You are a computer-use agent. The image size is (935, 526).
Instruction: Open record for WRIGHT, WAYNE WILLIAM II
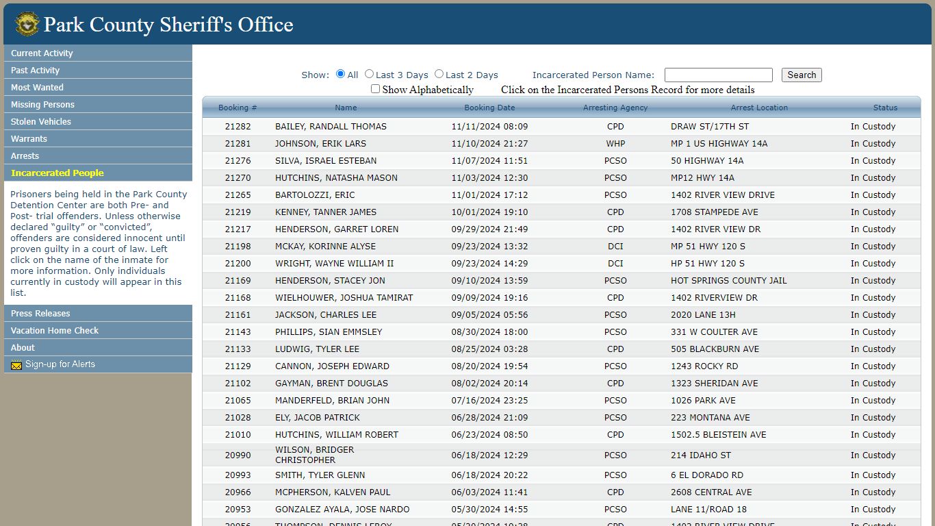coord(561,264)
